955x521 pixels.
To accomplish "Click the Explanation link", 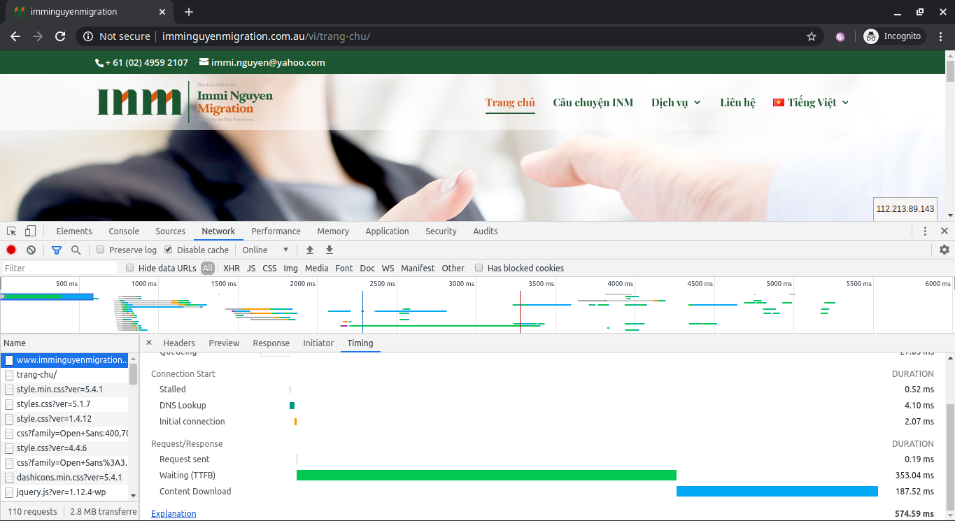I will pyautogui.click(x=174, y=513).
